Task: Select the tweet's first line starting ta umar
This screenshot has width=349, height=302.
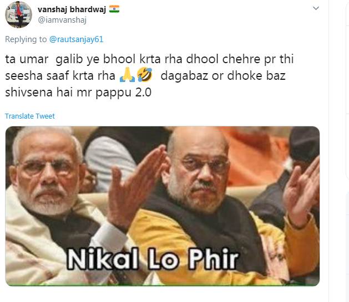Action: [149, 59]
